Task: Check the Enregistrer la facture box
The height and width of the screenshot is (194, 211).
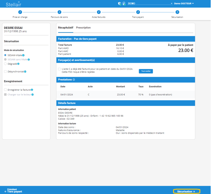Action: tap(5, 90)
